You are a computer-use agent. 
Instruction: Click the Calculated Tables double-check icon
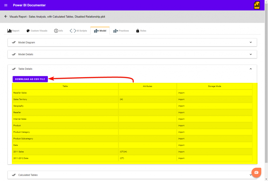click(14, 175)
